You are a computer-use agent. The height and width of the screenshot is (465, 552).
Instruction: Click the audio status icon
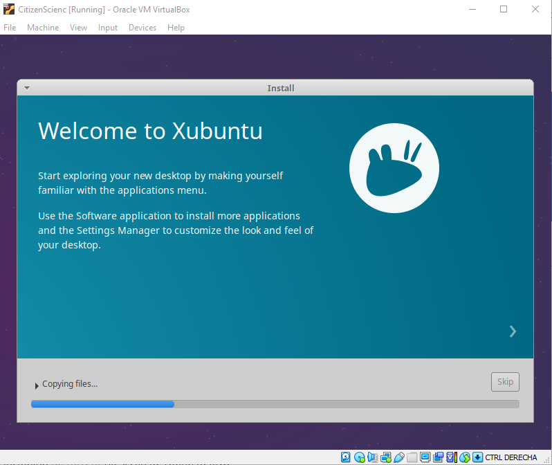(x=372, y=457)
